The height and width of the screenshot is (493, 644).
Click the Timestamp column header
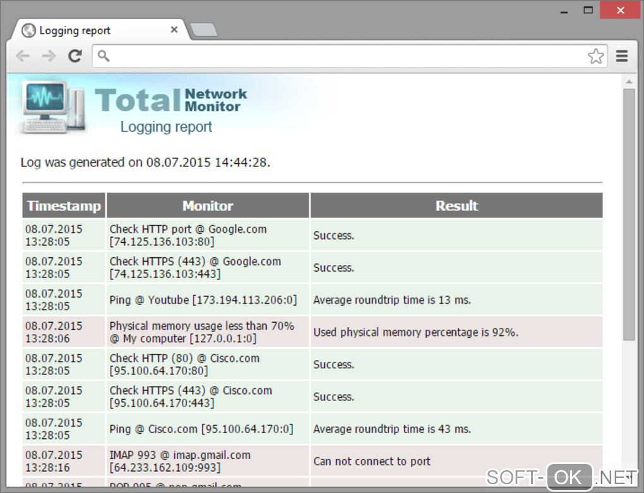click(x=64, y=206)
